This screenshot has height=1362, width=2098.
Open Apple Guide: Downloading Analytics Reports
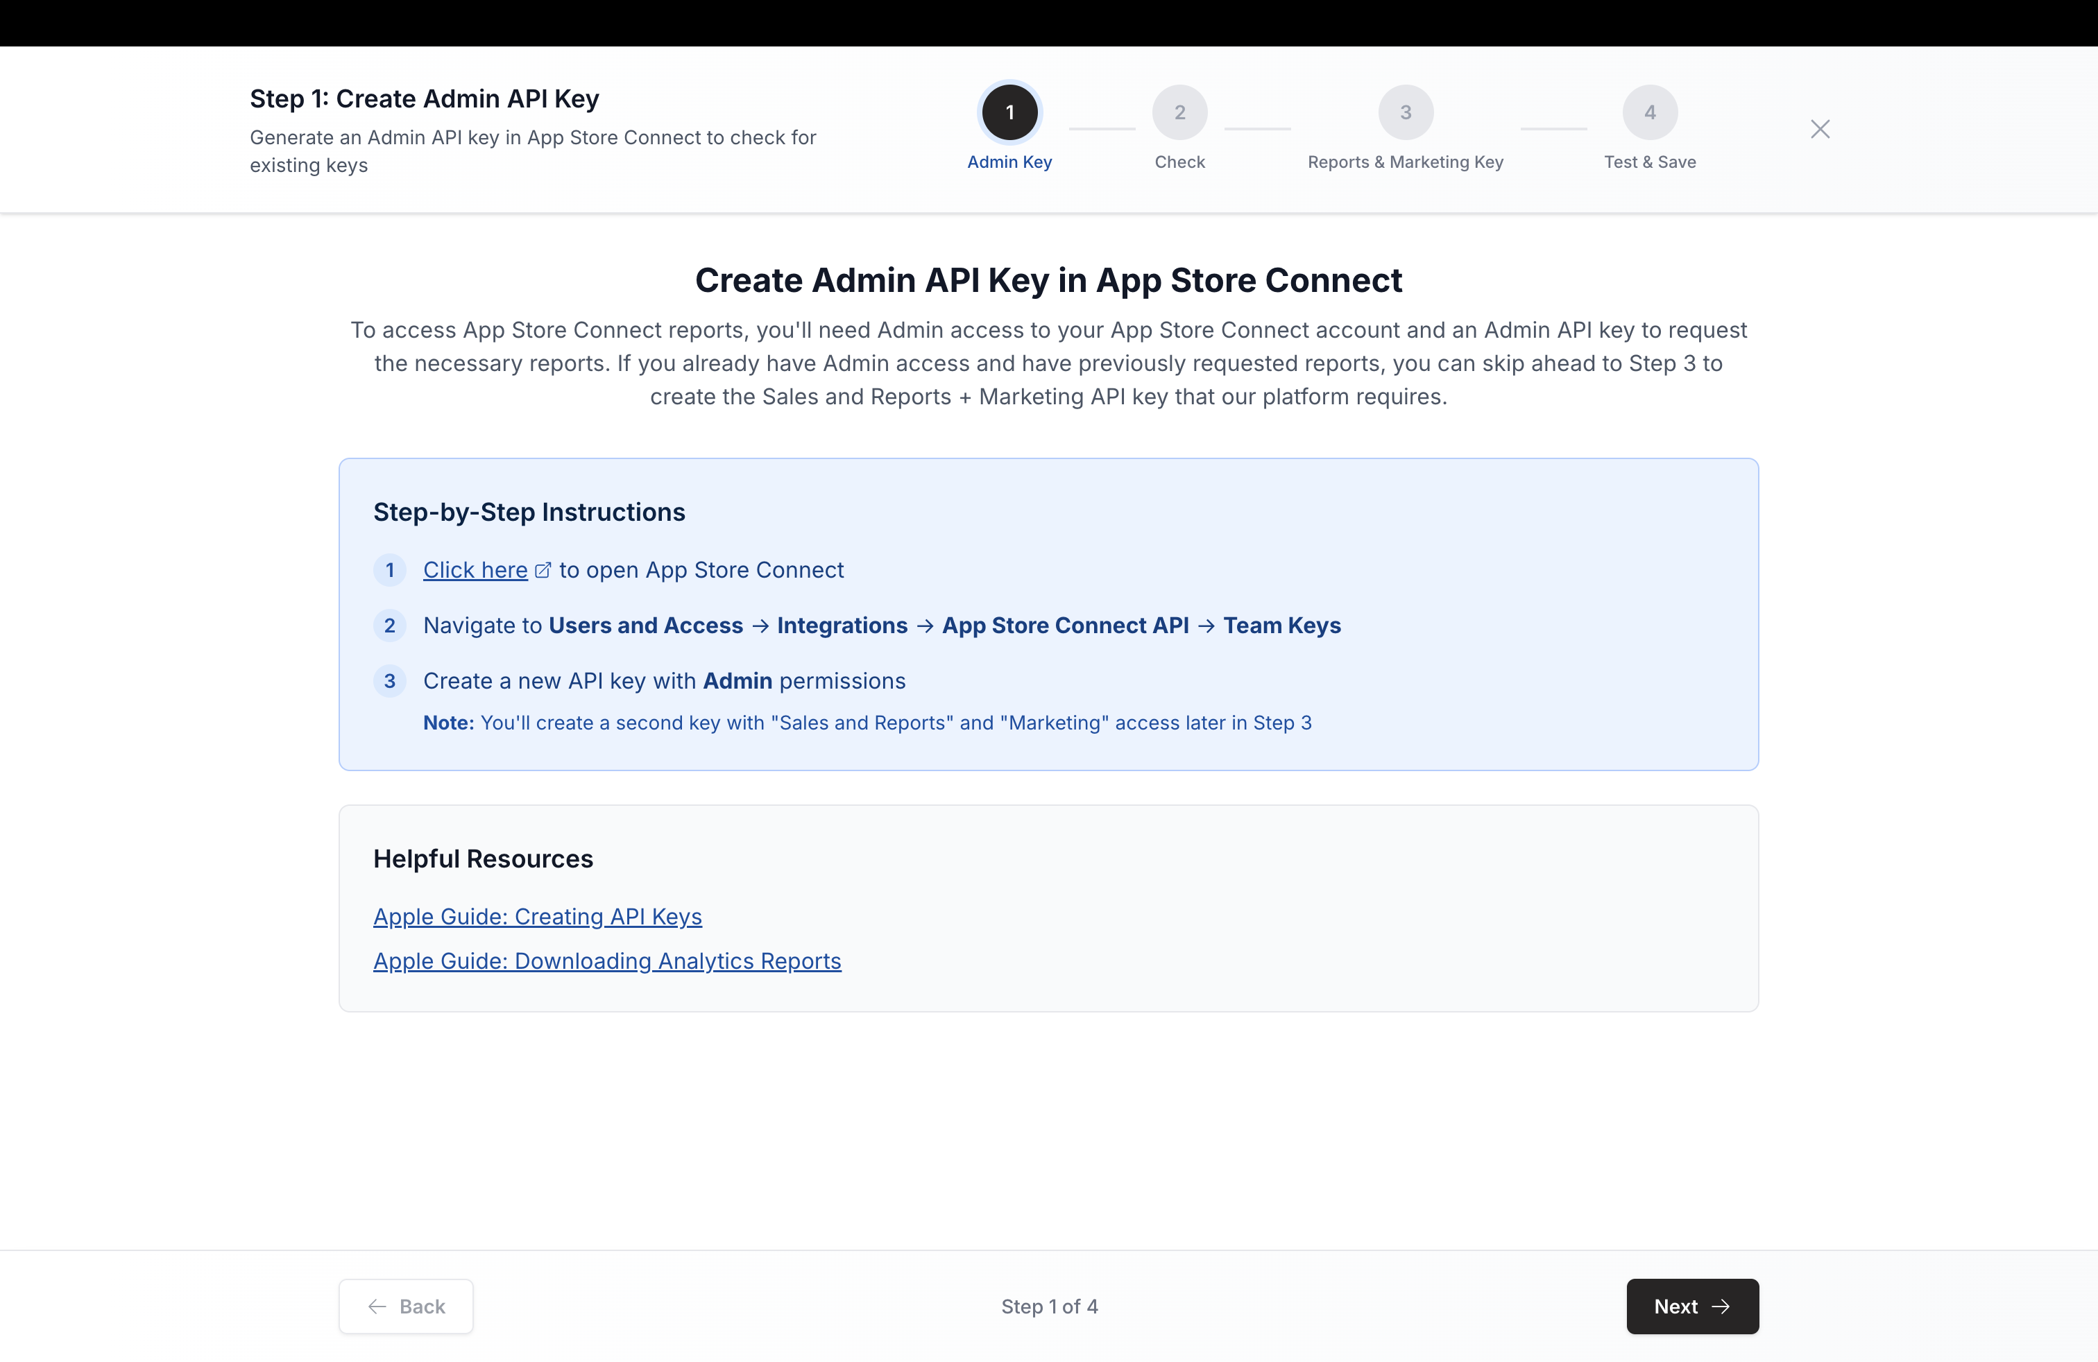coord(606,961)
